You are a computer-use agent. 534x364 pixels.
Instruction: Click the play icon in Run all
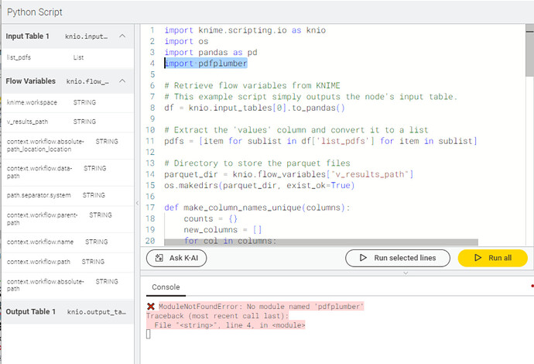click(x=478, y=258)
